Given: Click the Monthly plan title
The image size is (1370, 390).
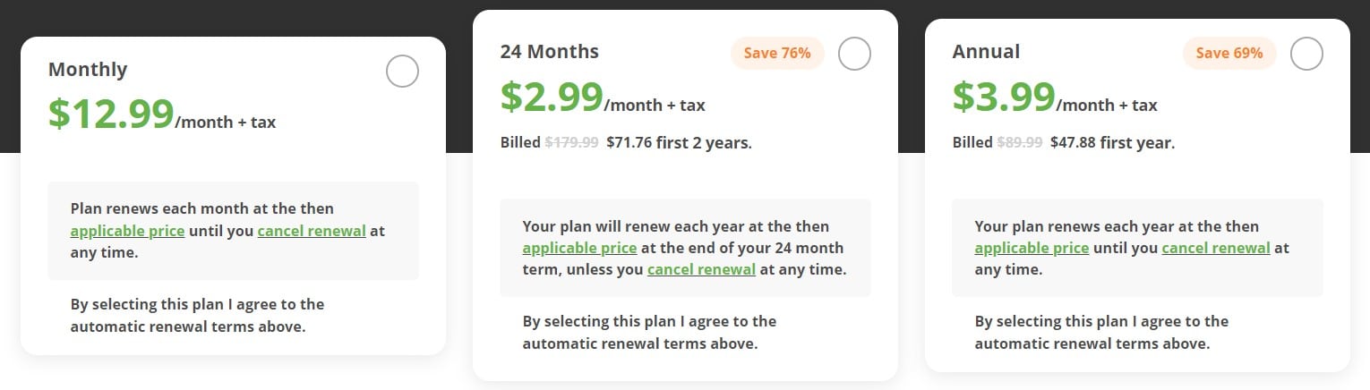Looking at the screenshot, I should pos(88,69).
